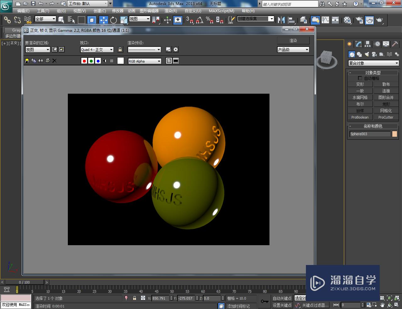Open 编辑(E) menu
The width and height of the screenshot is (402, 309).
click(x=23, y=11)
